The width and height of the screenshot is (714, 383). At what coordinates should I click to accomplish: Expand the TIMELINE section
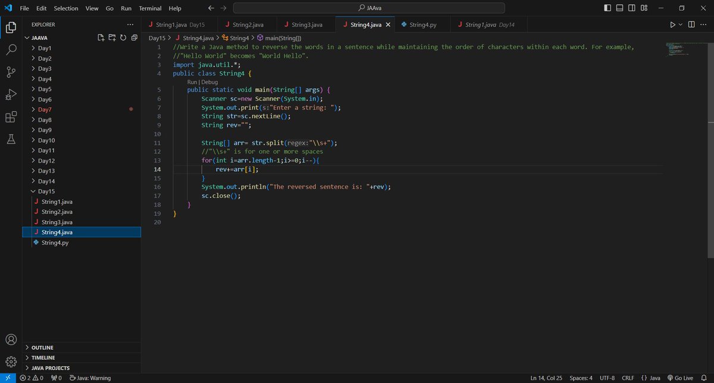[x=82, y=357]
